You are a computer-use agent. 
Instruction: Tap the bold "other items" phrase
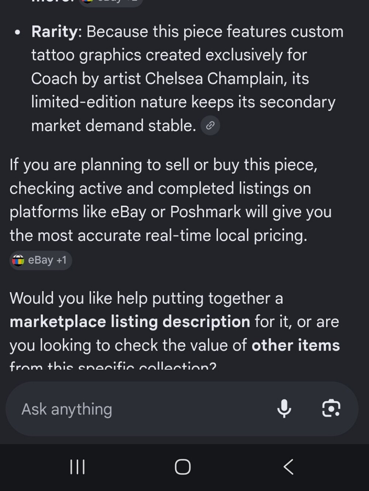pyautogui.click(x=296, y=345)
